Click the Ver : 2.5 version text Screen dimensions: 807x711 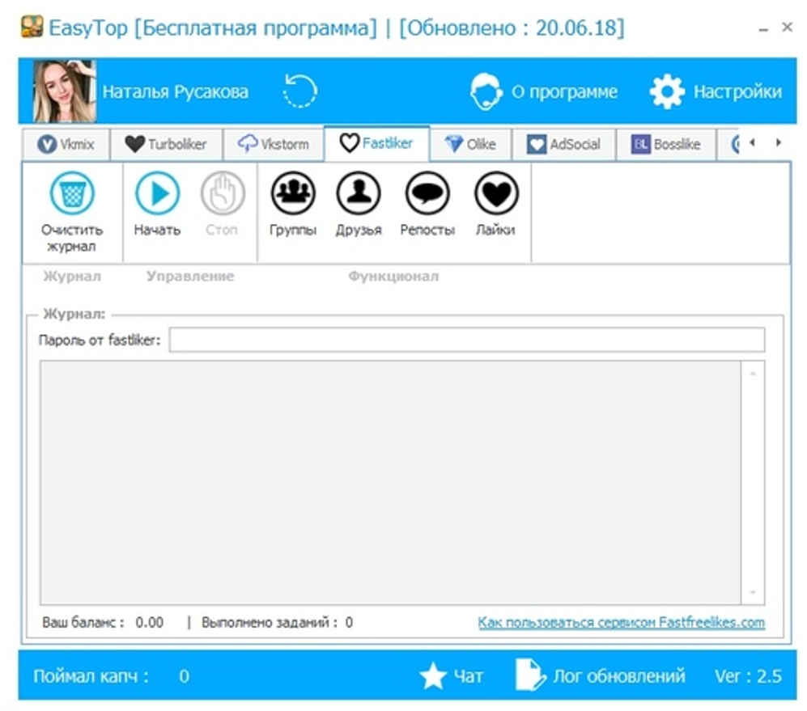point(748,676)
